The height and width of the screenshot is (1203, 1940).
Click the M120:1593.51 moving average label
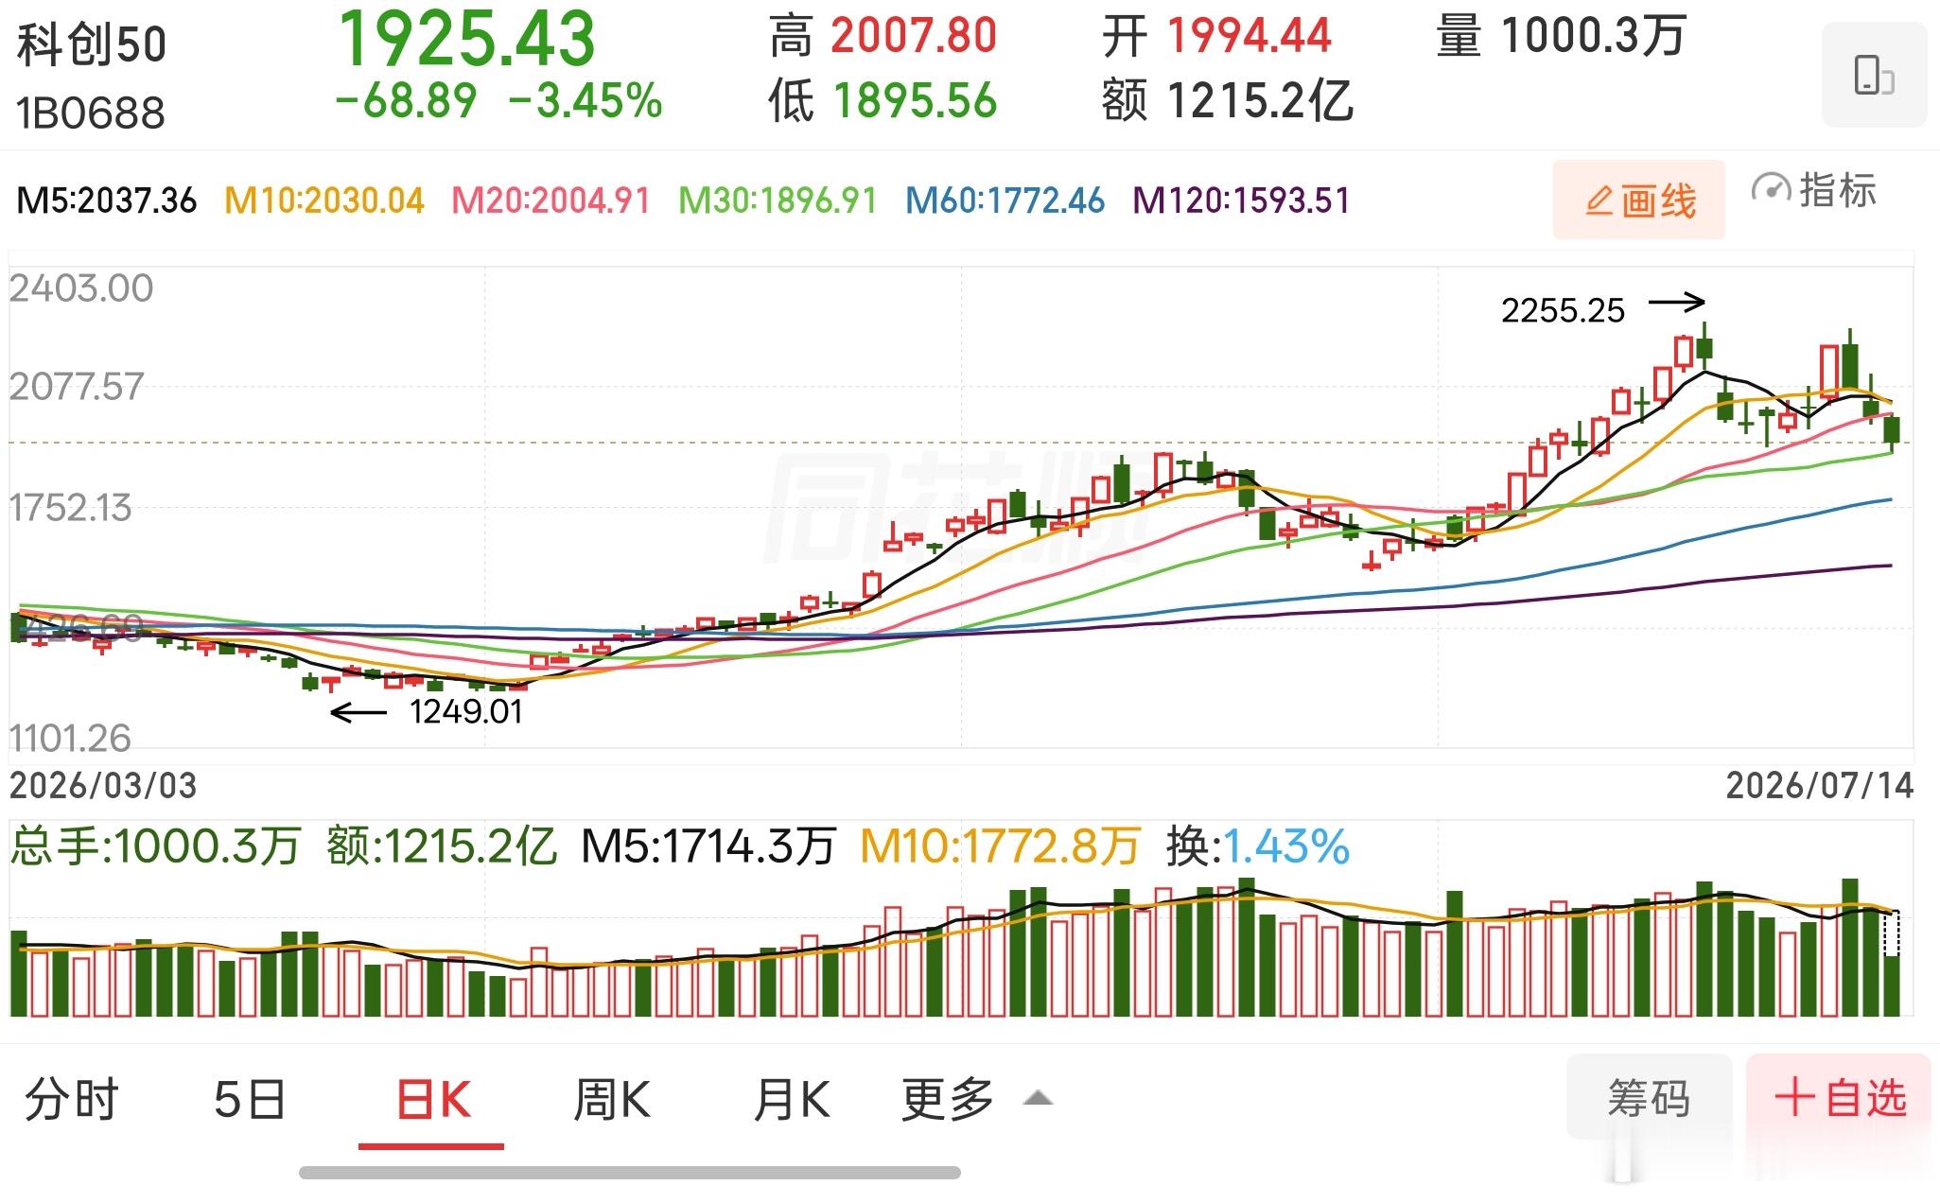click(x=1241, y=200)
